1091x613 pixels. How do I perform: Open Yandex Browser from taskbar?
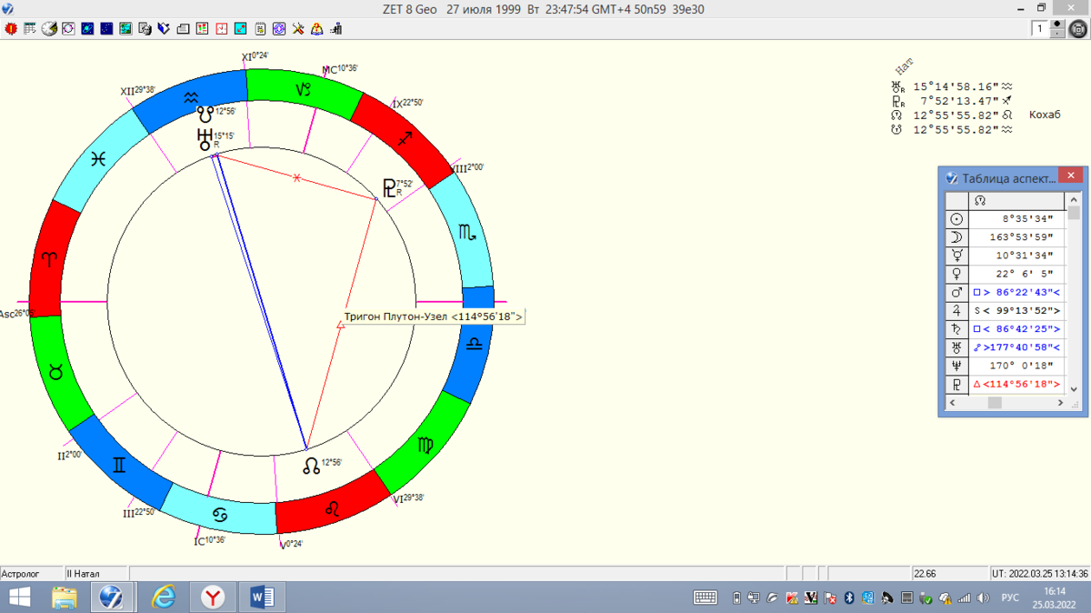(213, 598)
